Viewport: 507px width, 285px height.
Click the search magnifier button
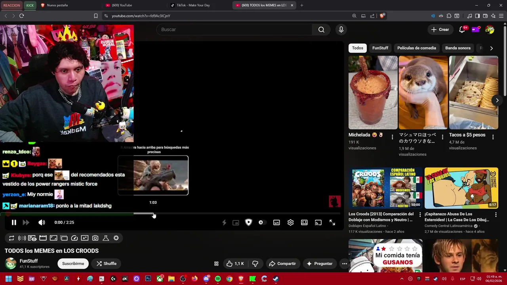321,30
